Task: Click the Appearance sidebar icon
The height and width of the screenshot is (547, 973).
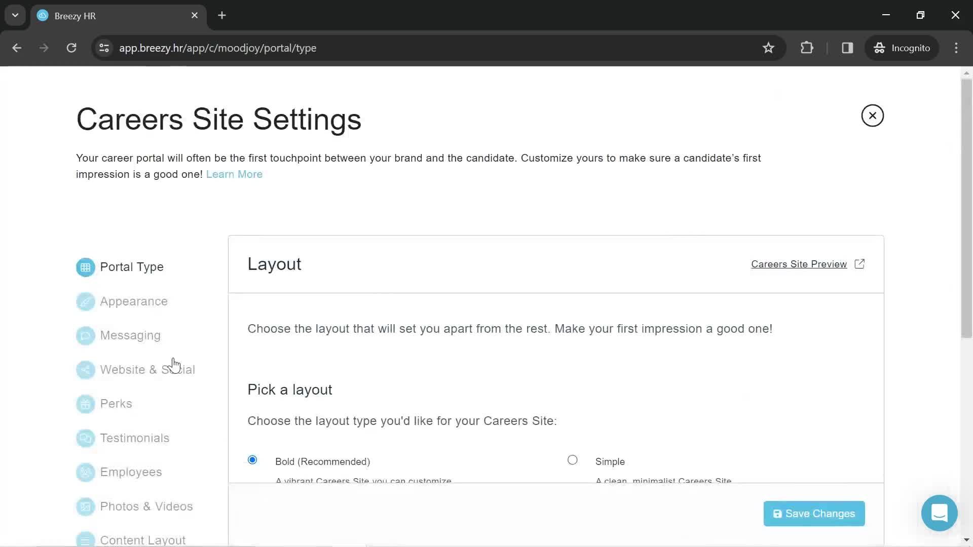Action: 86,300
